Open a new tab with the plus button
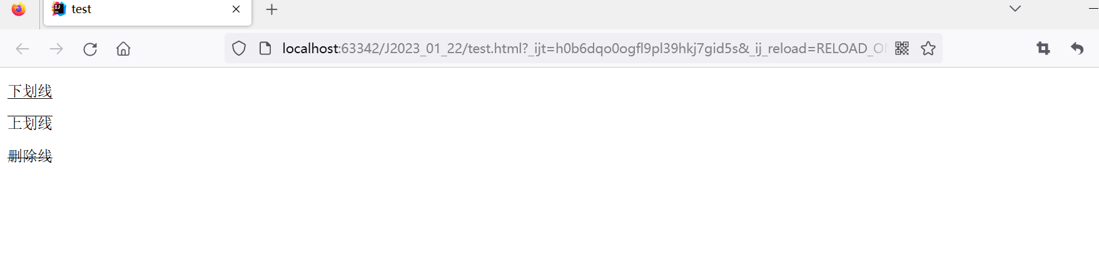Image resolution: width=1099 pixels, height=269 pixels. tap(271, 9)
